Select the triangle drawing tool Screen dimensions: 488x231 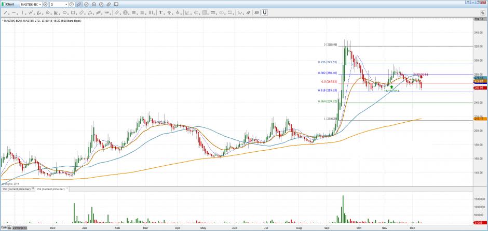[90, 13]
